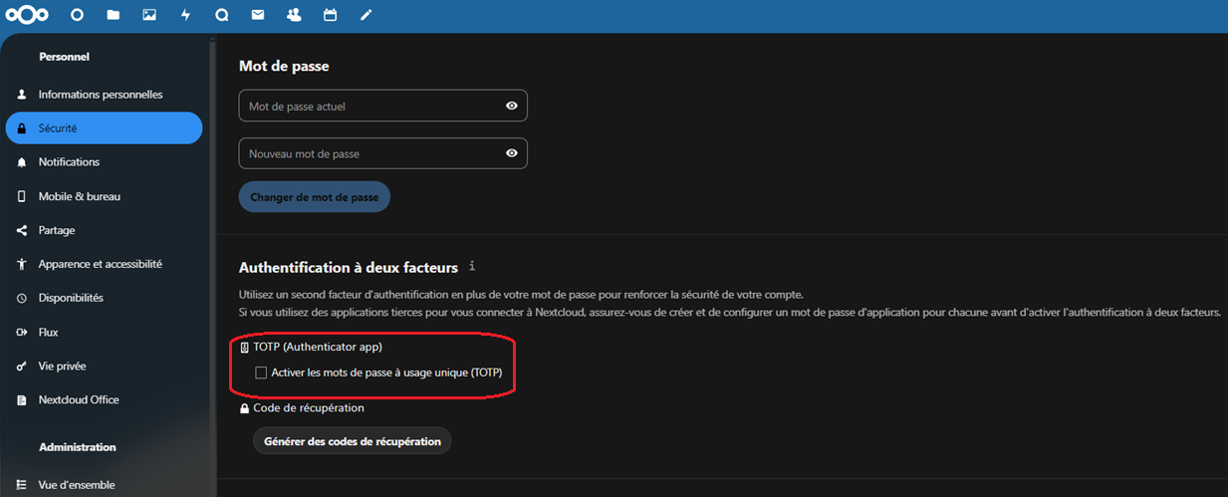Open Informations personnelles settings

point(104,95)
